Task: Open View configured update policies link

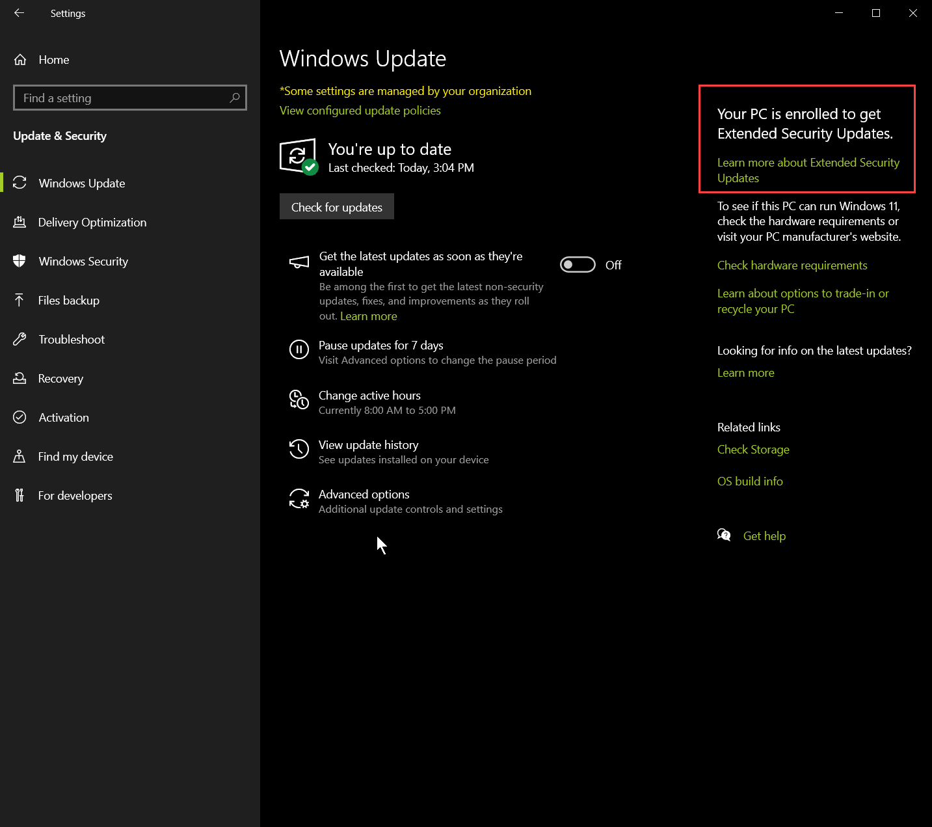Action: tap(360, 111)
